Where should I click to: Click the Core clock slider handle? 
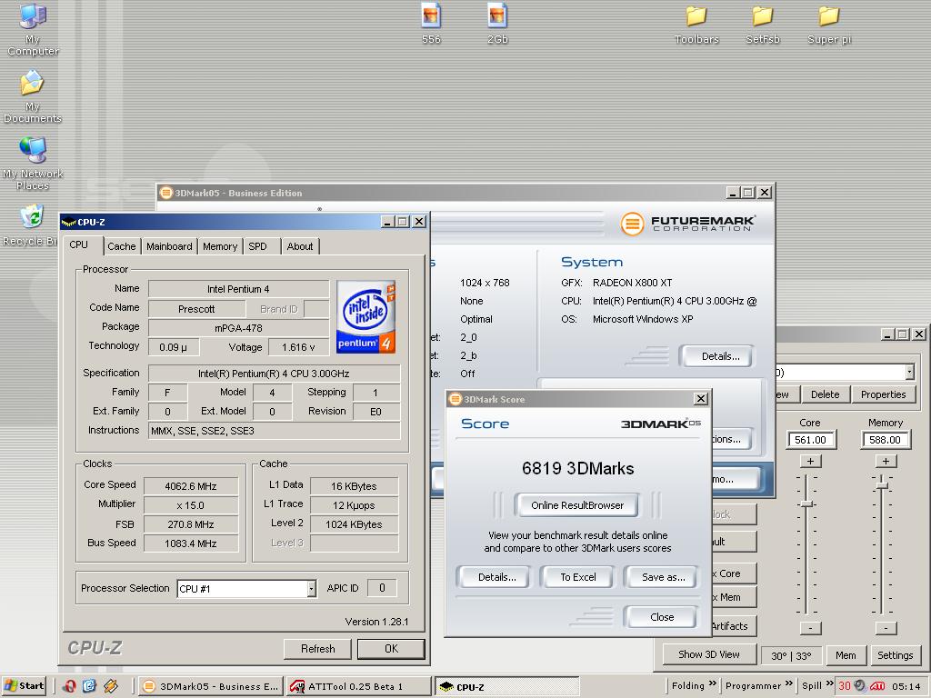point(806,504)
